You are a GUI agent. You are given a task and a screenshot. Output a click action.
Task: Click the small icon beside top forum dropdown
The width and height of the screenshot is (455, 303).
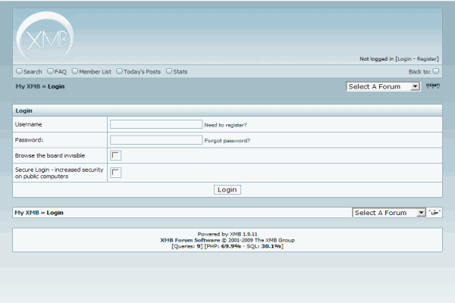(432, 86)
